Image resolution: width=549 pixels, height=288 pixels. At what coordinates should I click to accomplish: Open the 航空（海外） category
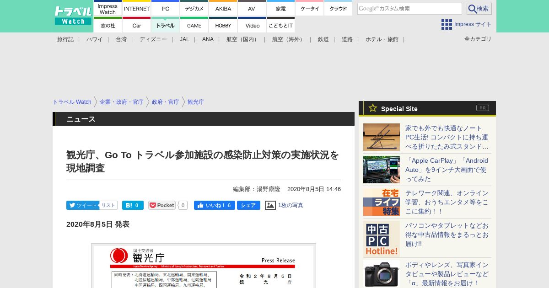(289, 39)
